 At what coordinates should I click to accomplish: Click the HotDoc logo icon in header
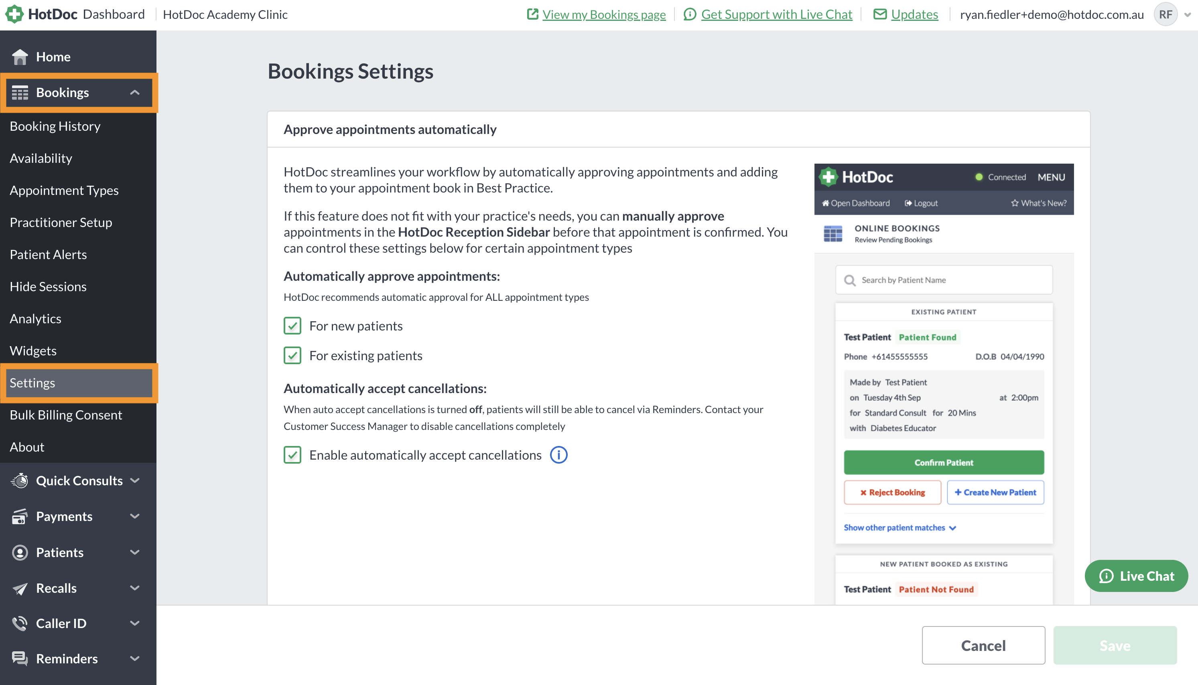14,14
